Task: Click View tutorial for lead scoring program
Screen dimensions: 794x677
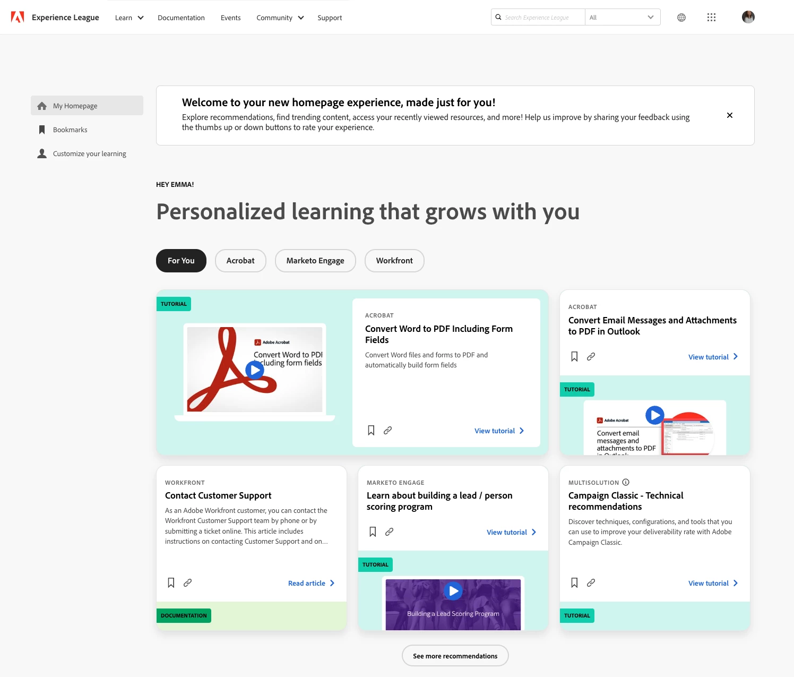Action: pos(512,532)
